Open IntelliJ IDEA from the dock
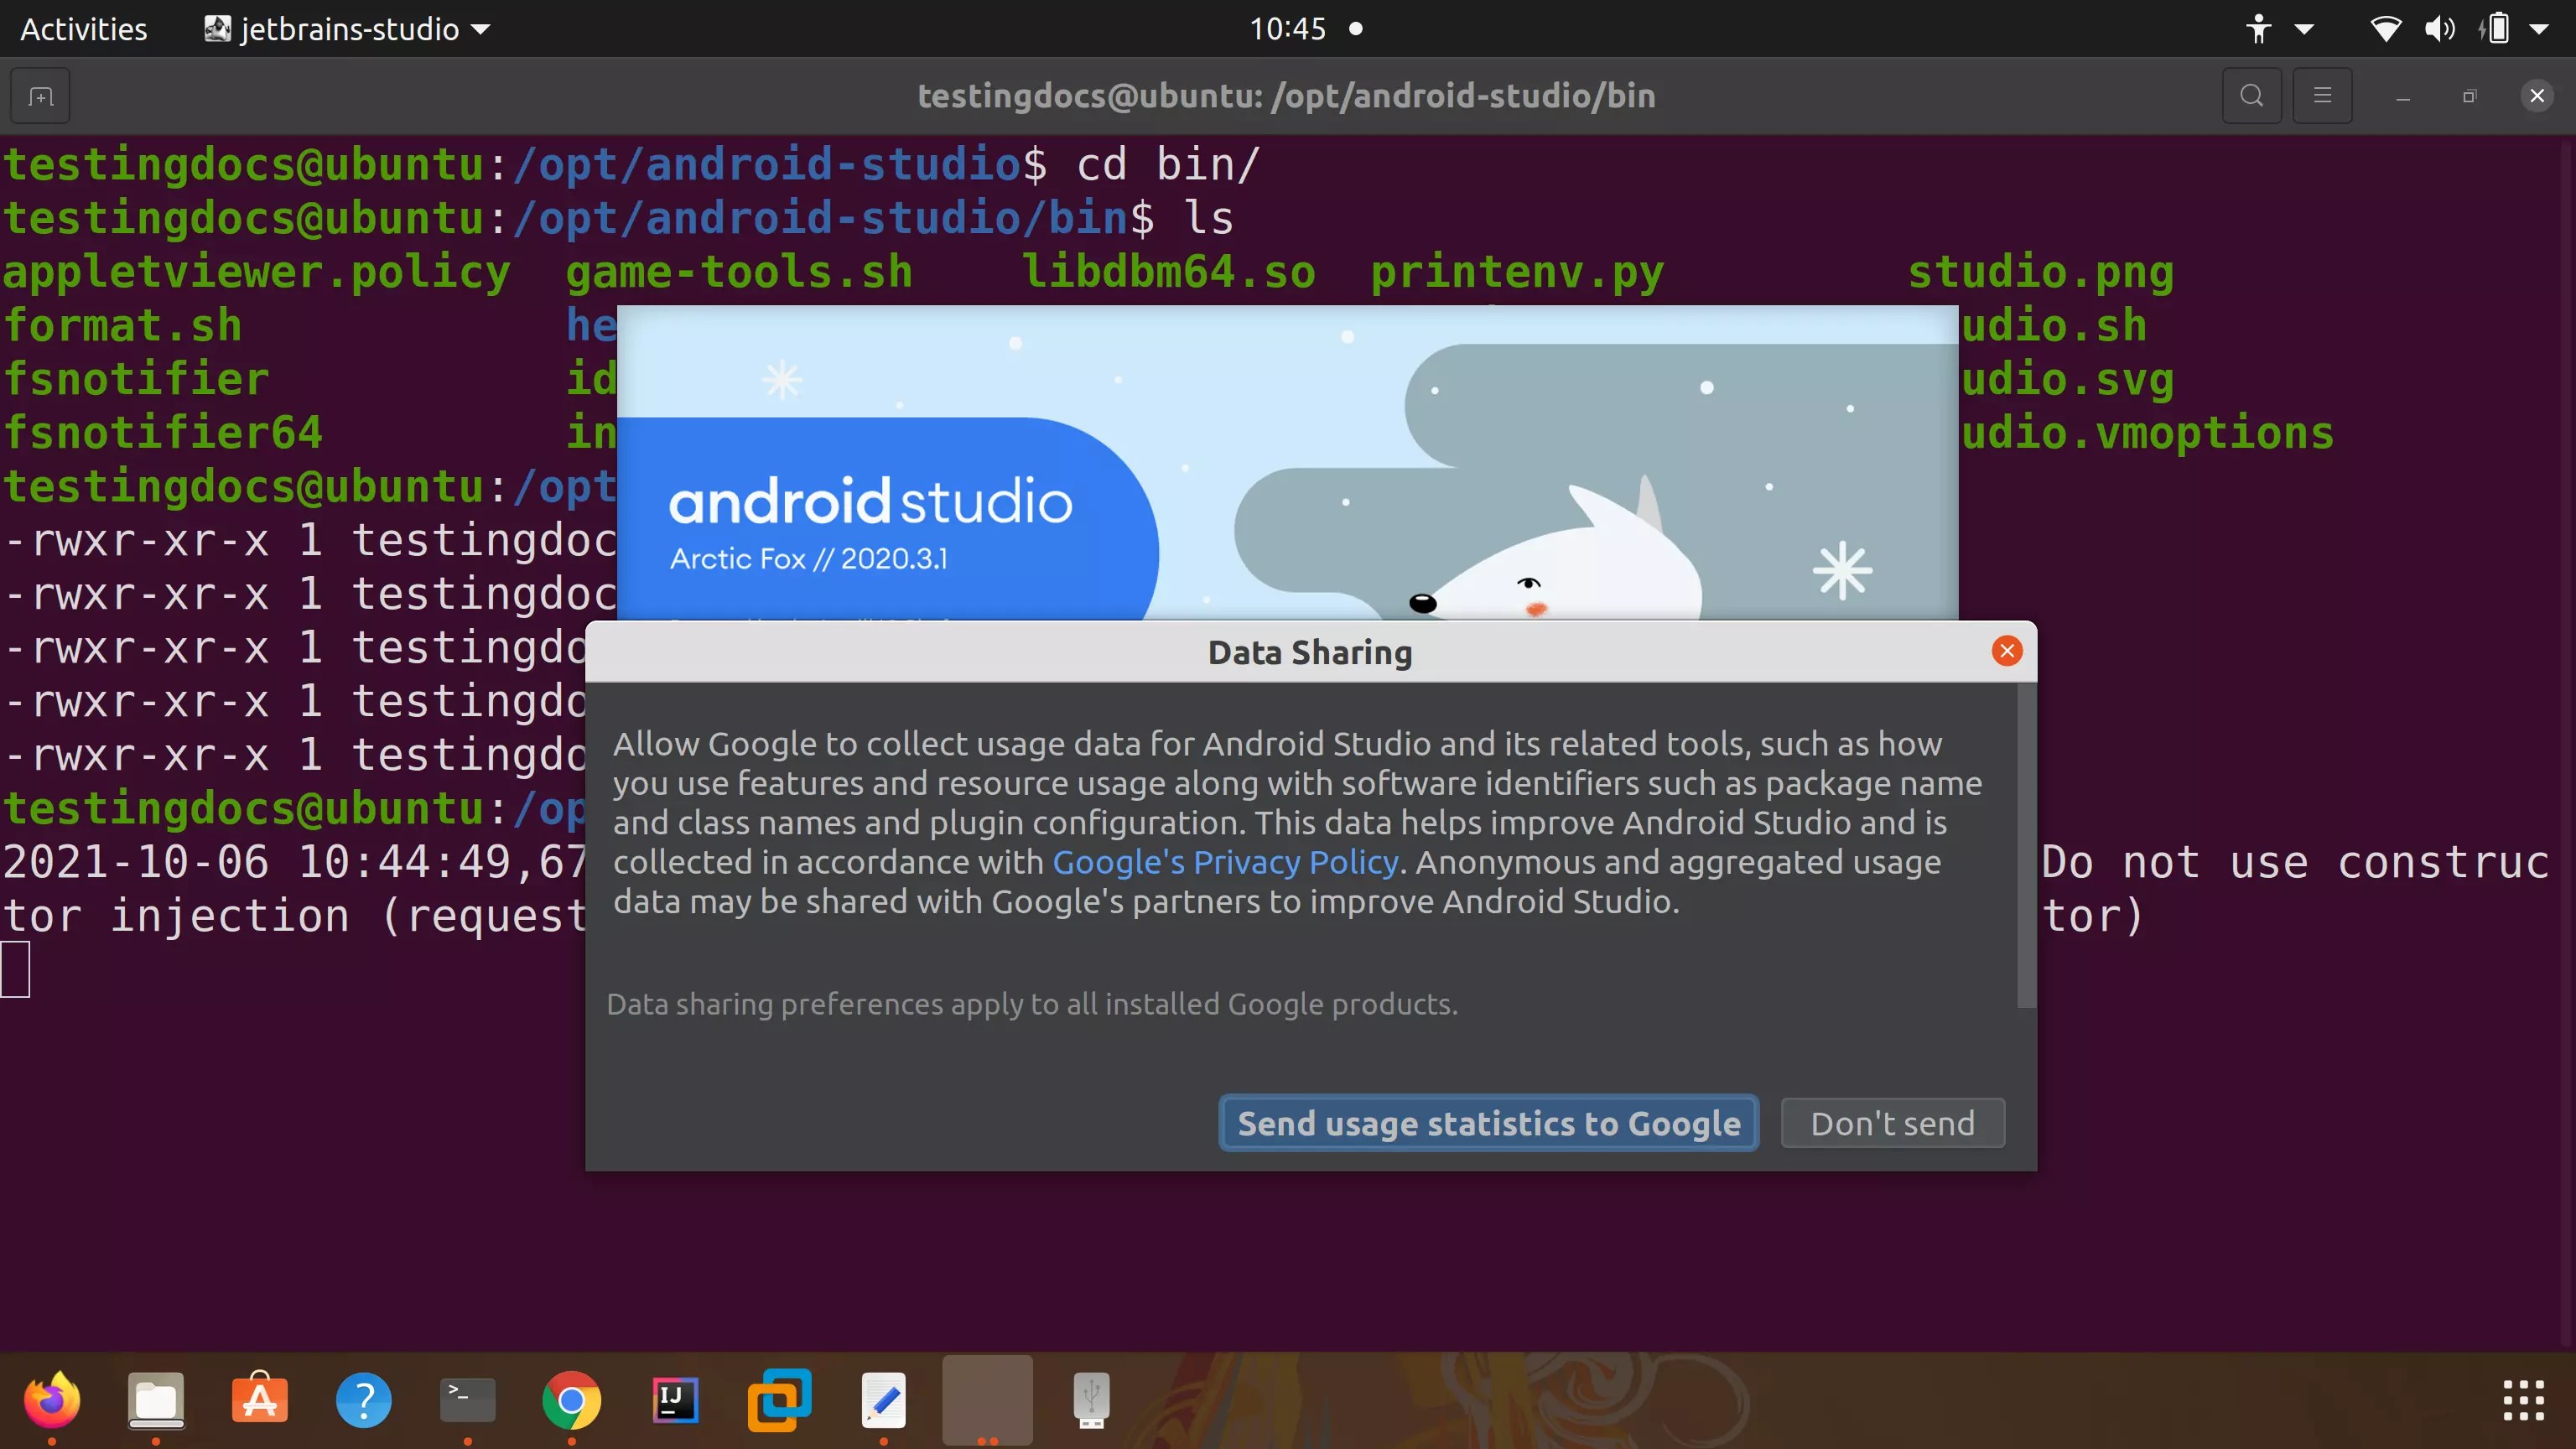Viewport: 2576px width, 1449px height. (675, 1400)
